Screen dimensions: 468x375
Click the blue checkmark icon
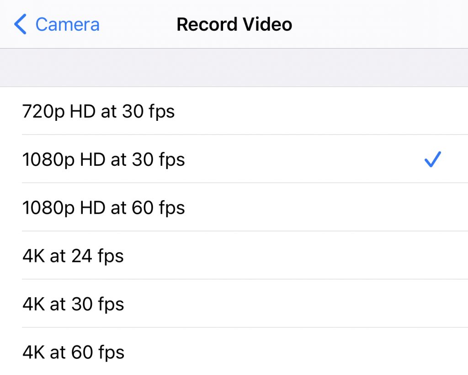click(432, 159)
